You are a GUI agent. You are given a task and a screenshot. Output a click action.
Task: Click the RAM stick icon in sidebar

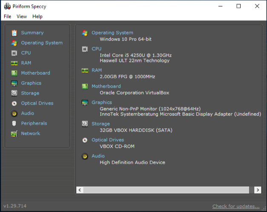pos(14,63)
